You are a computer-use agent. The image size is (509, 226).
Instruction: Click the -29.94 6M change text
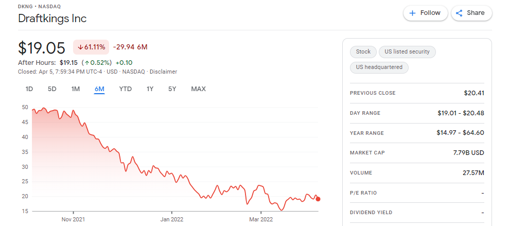pos(130,47)
